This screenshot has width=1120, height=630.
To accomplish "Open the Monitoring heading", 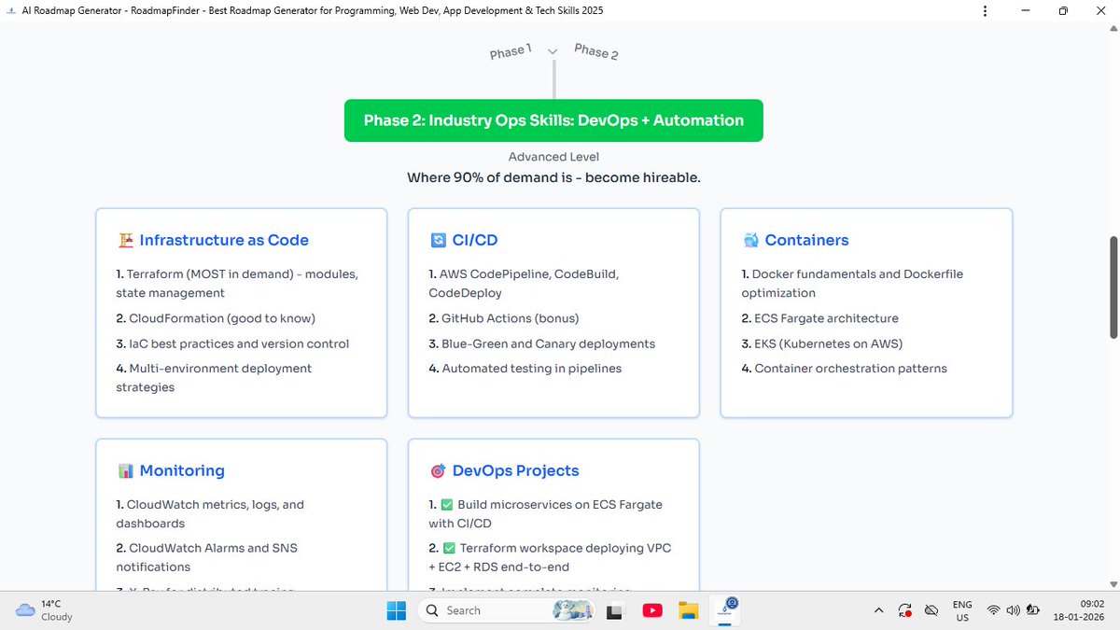I will 182,470.
